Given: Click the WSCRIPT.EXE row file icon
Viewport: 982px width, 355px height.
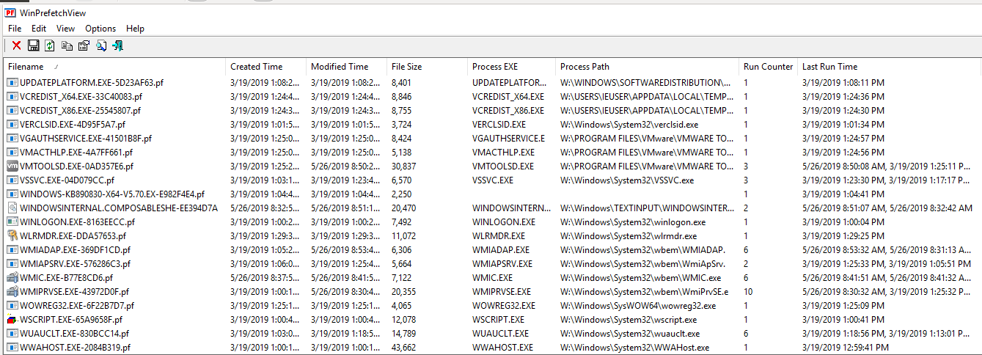Looking at the screenshot, I should pyautogui.click(x=12, y=320).
